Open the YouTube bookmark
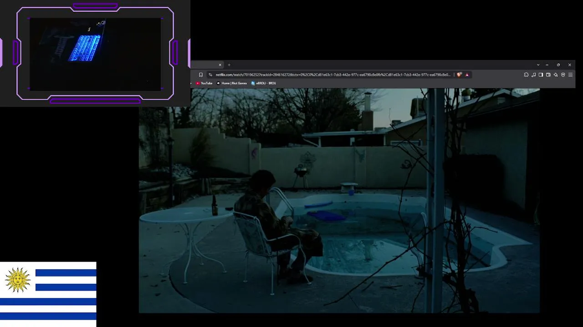This screenshot has height=327, width=583. (x=204, y=83)
